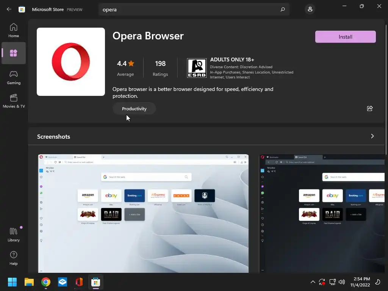The image size is (388, 291).
Task: Click the PREVIEW label beside Microsoft Store
Action: (75, 9)
